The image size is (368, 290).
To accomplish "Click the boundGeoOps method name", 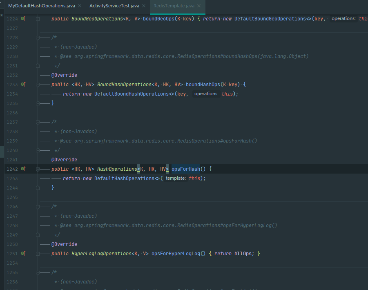I will (158, 19).
